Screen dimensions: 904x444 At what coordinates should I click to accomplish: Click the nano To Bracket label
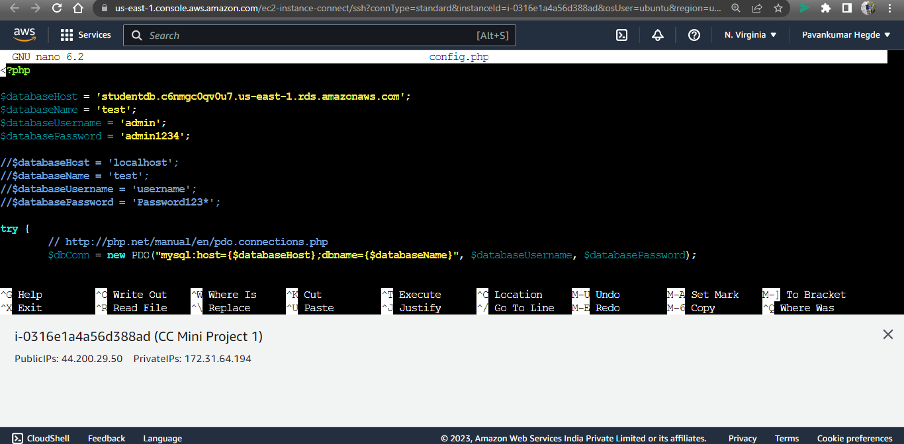[x=816, y=295]
